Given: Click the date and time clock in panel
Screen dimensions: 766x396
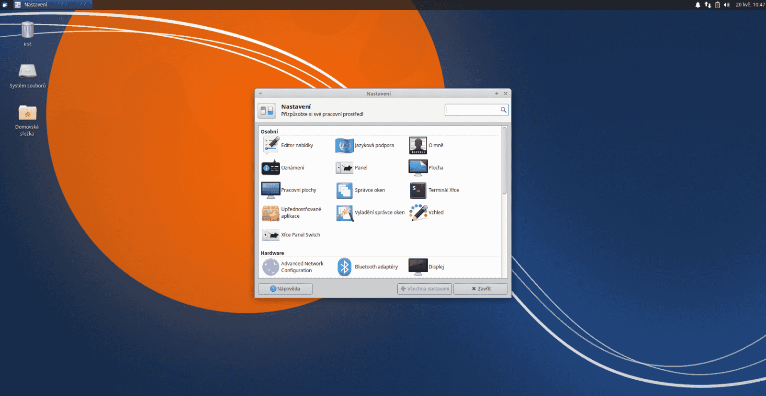Looking at the screenshot, I should pos(750,5).
